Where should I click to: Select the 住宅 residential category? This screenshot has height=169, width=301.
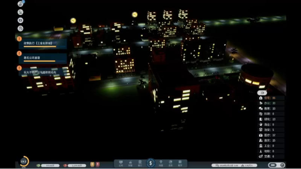coord(271,98)
